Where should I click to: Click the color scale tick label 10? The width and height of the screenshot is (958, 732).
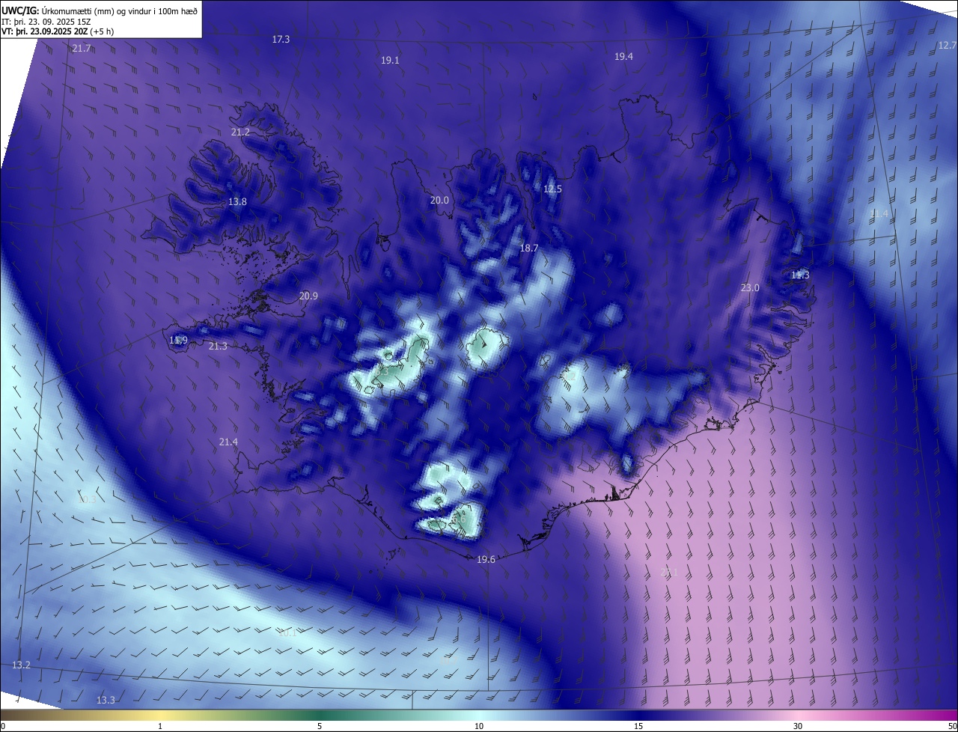click(x=479, y=726)
